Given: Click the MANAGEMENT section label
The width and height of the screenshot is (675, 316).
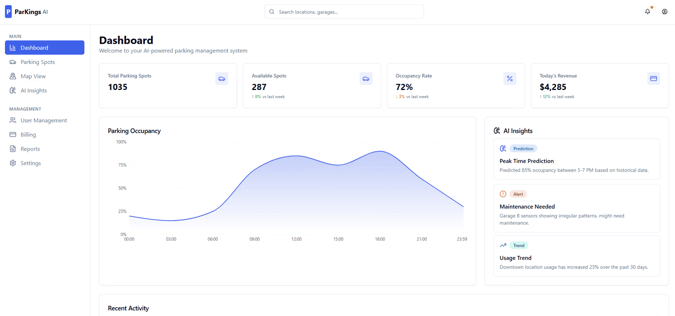Looking at the screenshot, I should (25, 109).
